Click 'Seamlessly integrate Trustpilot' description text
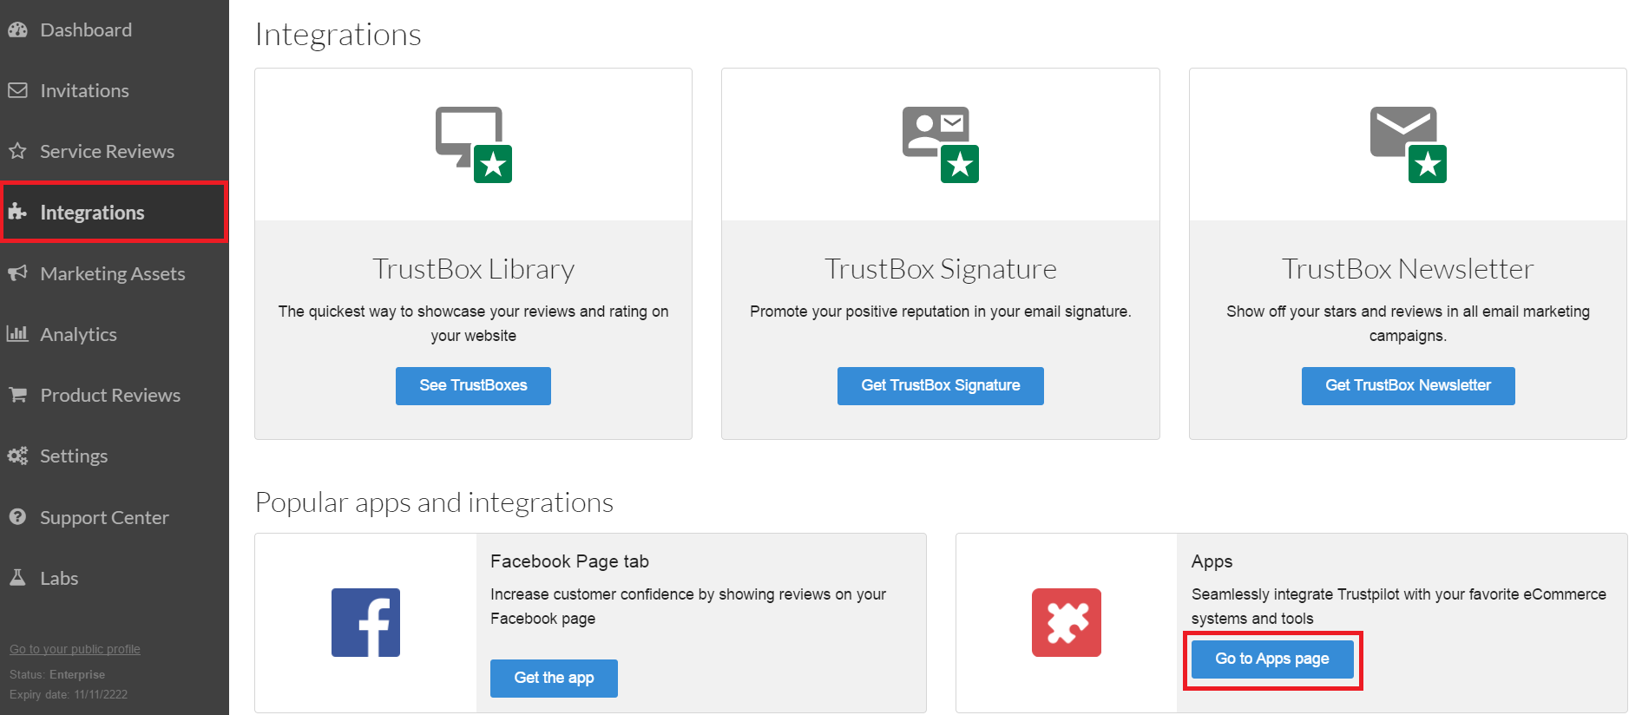This screenshot has height=715, width=1642. click(x=1399, y=607)
